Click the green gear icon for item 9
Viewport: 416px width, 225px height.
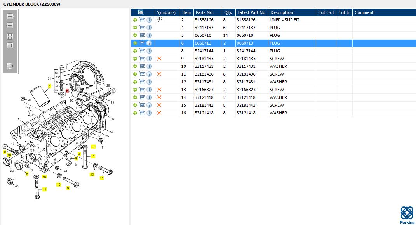click(x=135, y=59)
